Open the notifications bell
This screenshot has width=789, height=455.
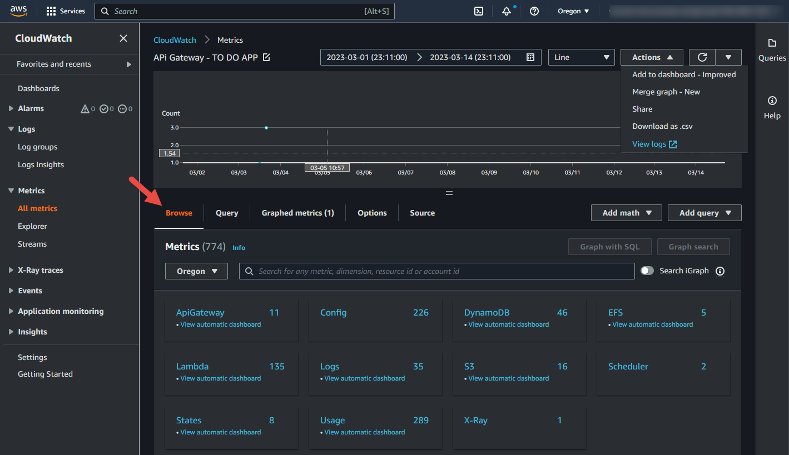tap(507, 11)
